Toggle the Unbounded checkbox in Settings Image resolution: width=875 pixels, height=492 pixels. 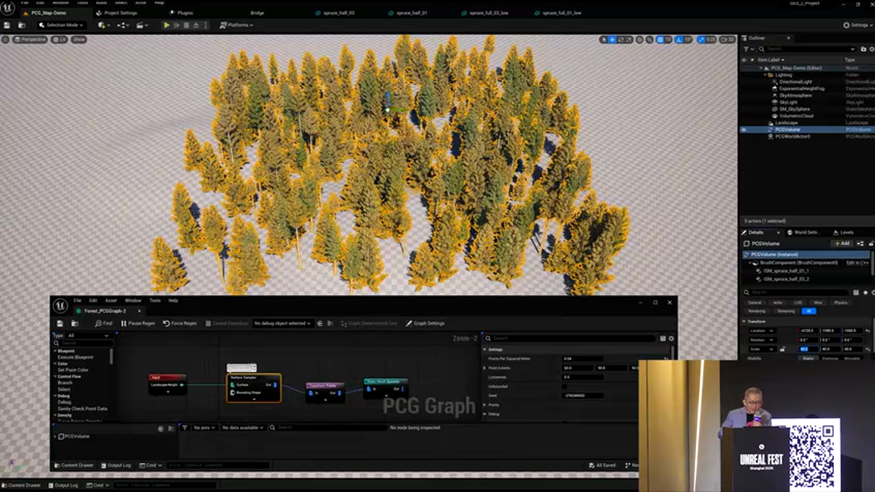coord(564,387)
